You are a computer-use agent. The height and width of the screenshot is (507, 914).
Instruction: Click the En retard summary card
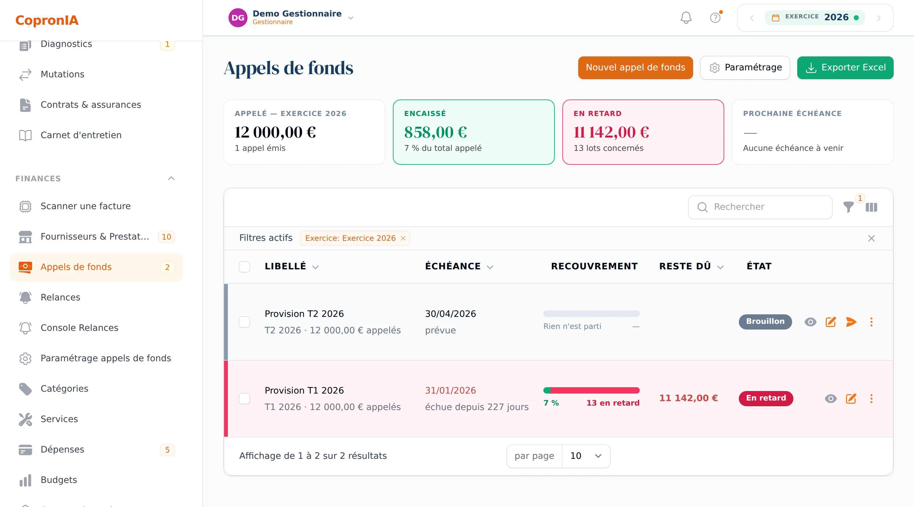pyautogui.click(x=643, y=132)
